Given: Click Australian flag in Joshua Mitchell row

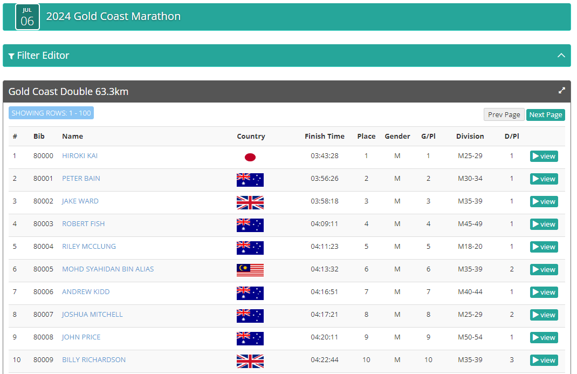Looking at the screenshot, I should point(250,316).
